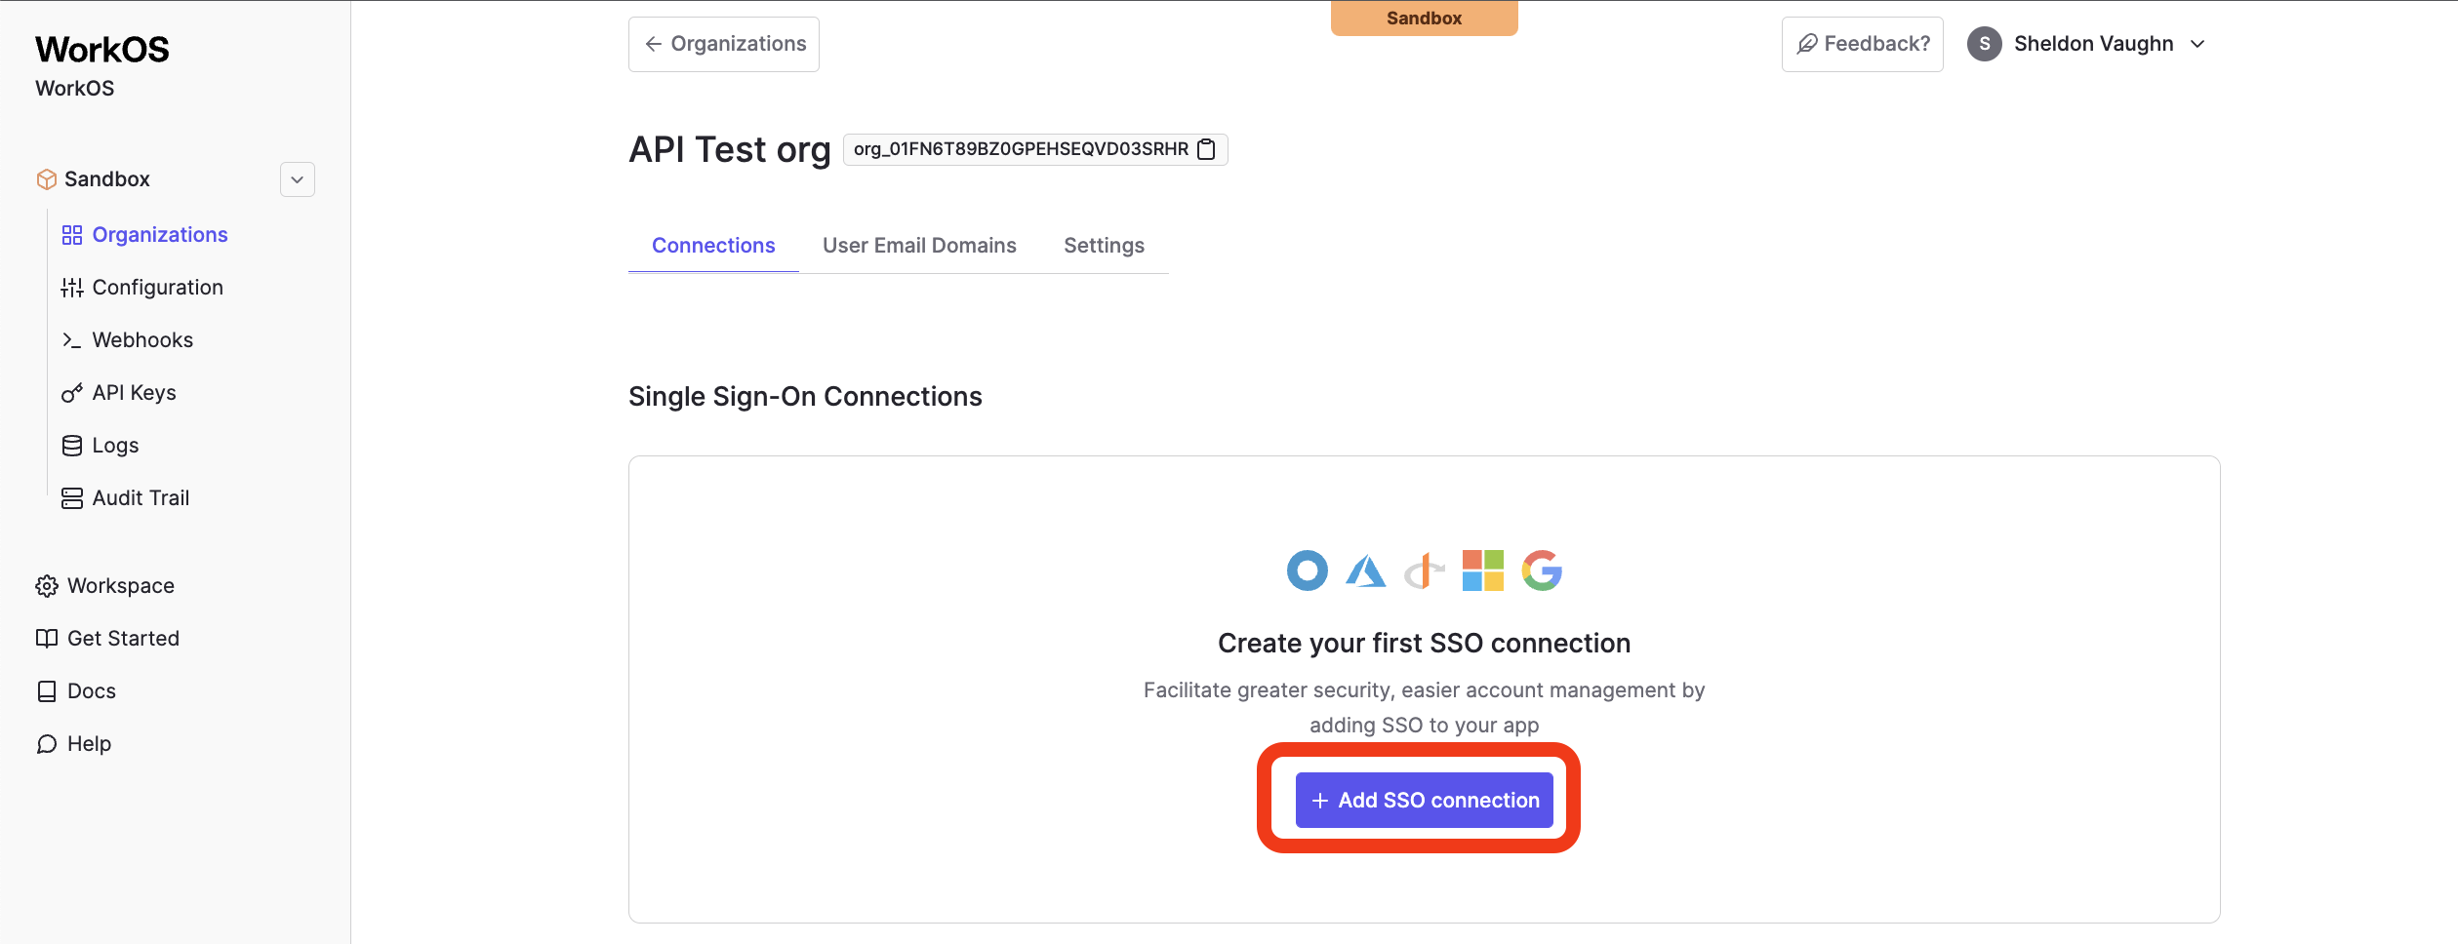The width and height of the screenshot is (2458, 944).
Task: Expand the Sandbox environment dropdown
Action: pyautogui.click(x=298, y=179)
